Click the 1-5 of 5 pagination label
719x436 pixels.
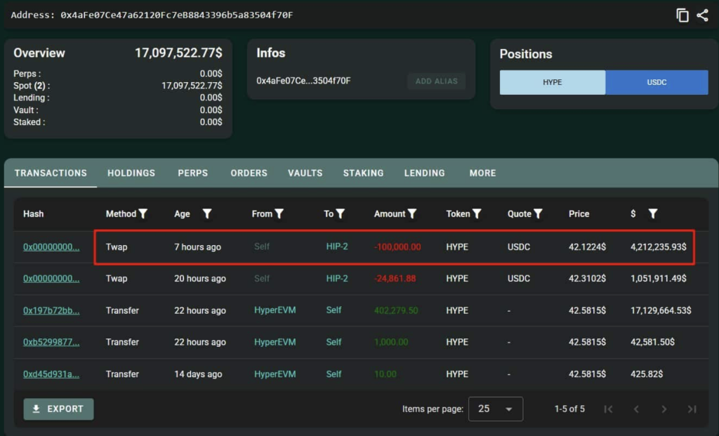click(569, 409)
